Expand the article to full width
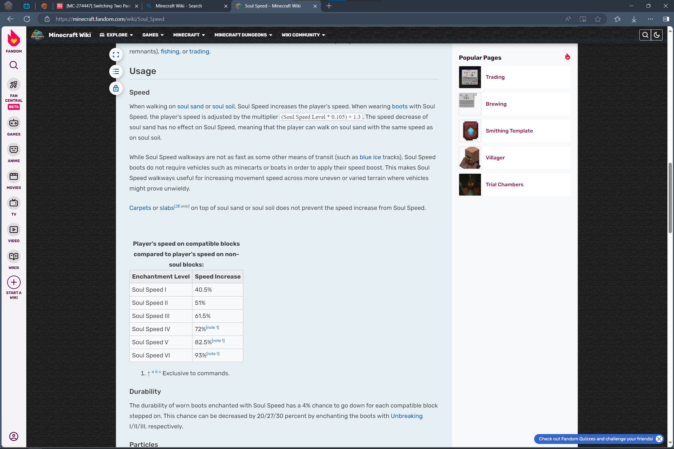Screen dimensions: 674x449 (116, 55)
